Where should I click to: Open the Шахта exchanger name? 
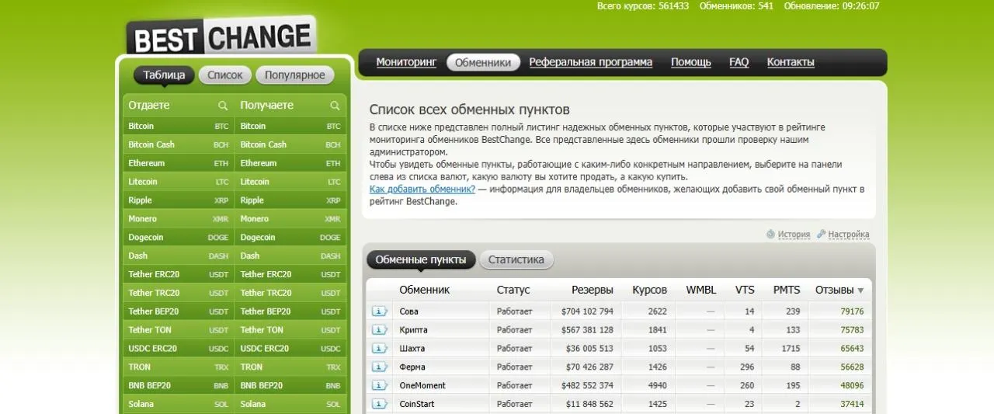[x=412, y=349]
